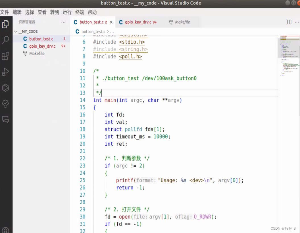The height and width of the screenshot is (233, 300).
Task: Click the comment '/* 2. 打开文件 */'
Action: (127, 209)
